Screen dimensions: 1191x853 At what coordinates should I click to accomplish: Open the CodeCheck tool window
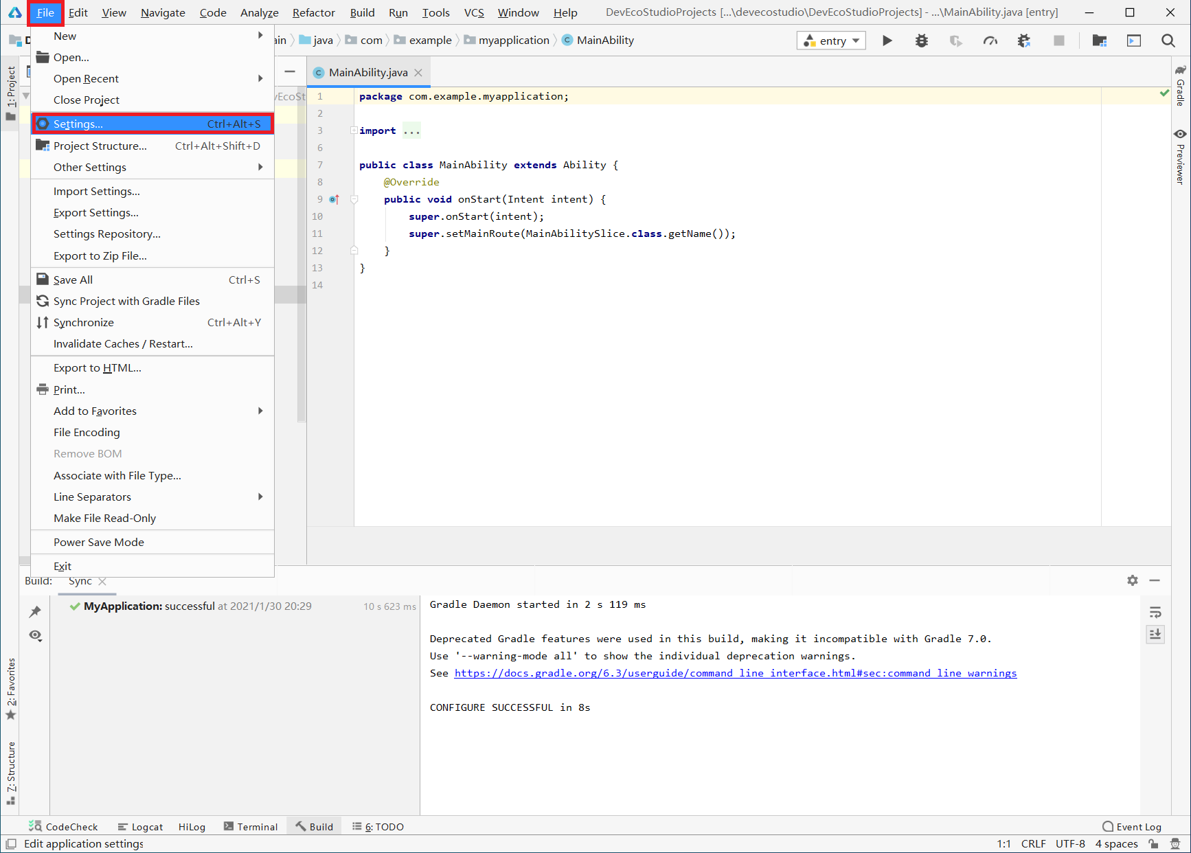[x=63, y=827]
